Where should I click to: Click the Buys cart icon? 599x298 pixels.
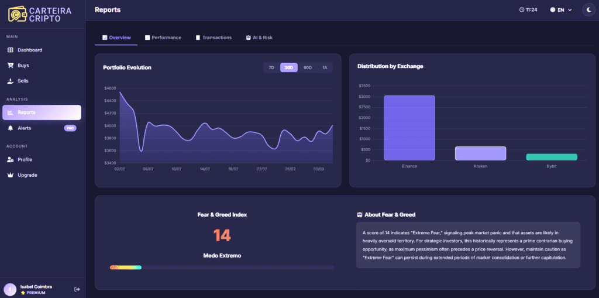11,66
